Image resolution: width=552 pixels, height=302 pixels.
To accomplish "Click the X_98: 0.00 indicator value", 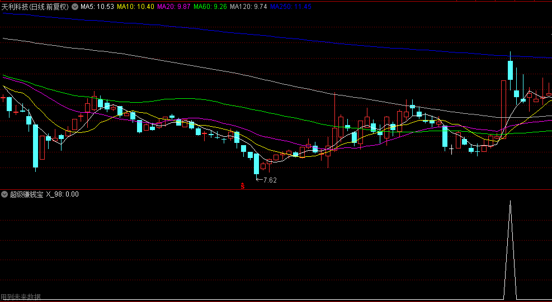I will pyautogui.click(x=62, y=194).
